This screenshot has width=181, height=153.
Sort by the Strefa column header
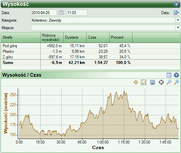21,37
